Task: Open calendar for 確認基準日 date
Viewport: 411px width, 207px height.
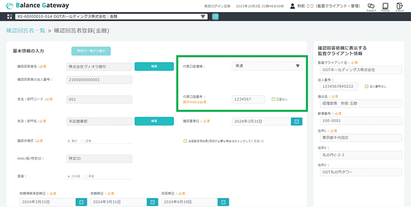Action: pos(297,121)
